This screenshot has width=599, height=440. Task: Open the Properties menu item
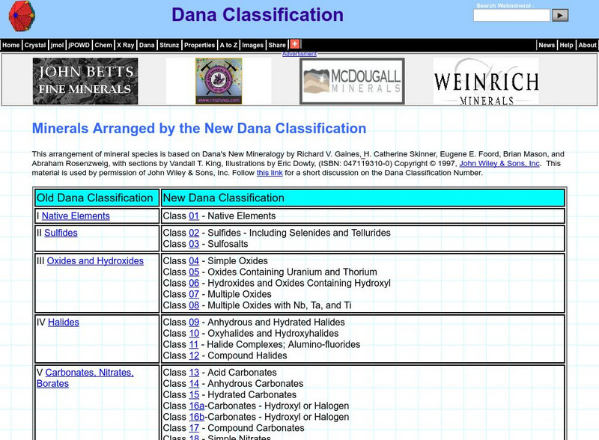click(x=199, y=45)
